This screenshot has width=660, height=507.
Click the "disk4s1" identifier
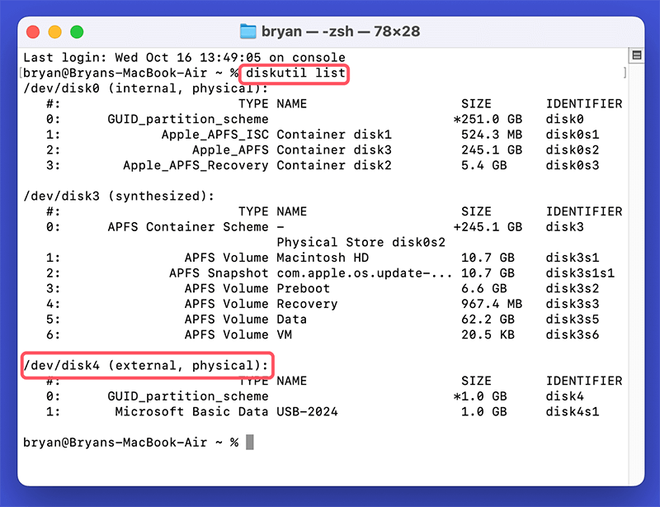coord(573,411)
